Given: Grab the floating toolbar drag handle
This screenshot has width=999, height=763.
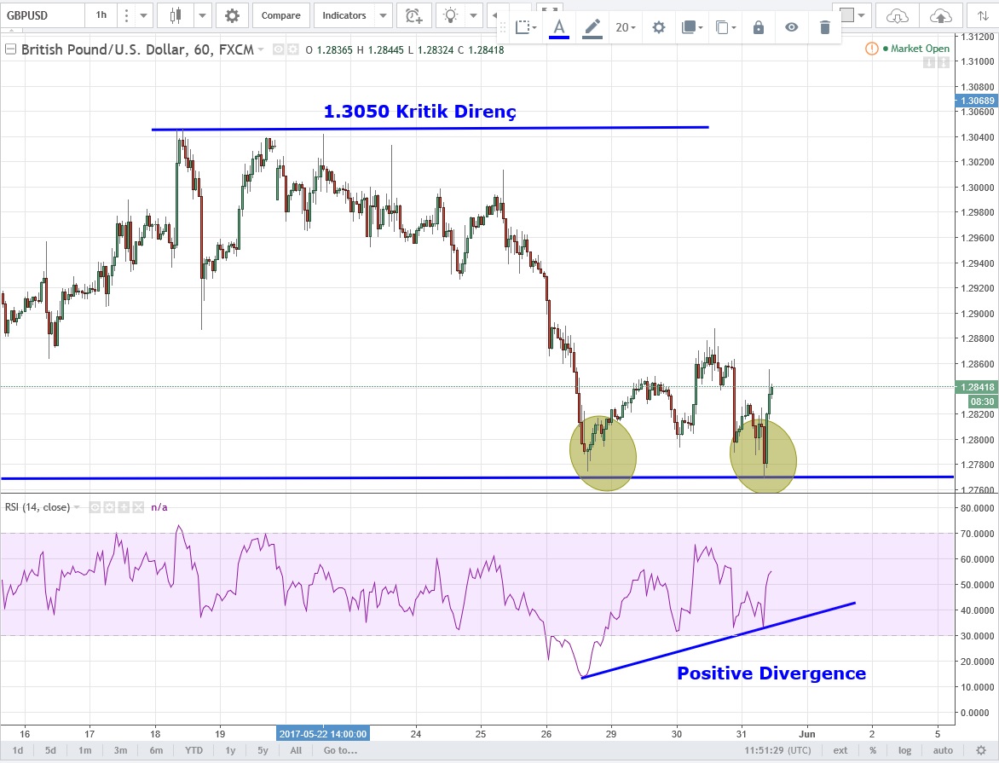Looking at the screenshot, I should [x=503, y=27].
